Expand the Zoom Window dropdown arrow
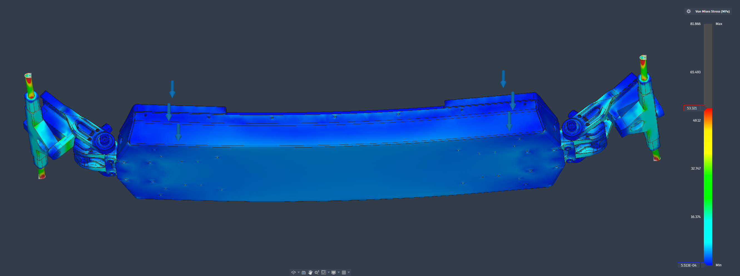This screenshot has height=276, width=740. coord(329,272)
